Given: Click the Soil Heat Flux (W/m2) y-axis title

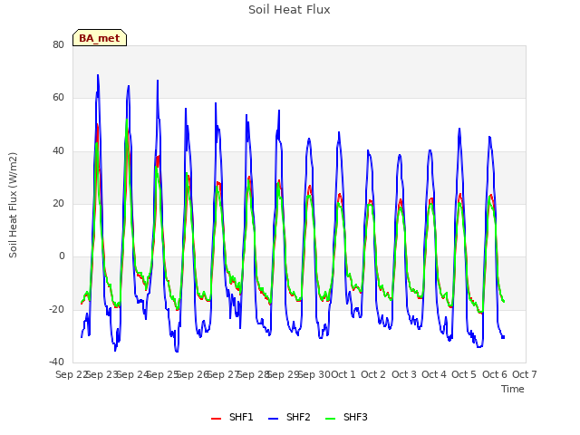Looking at the screenshot, I should [x=14, y=205].
